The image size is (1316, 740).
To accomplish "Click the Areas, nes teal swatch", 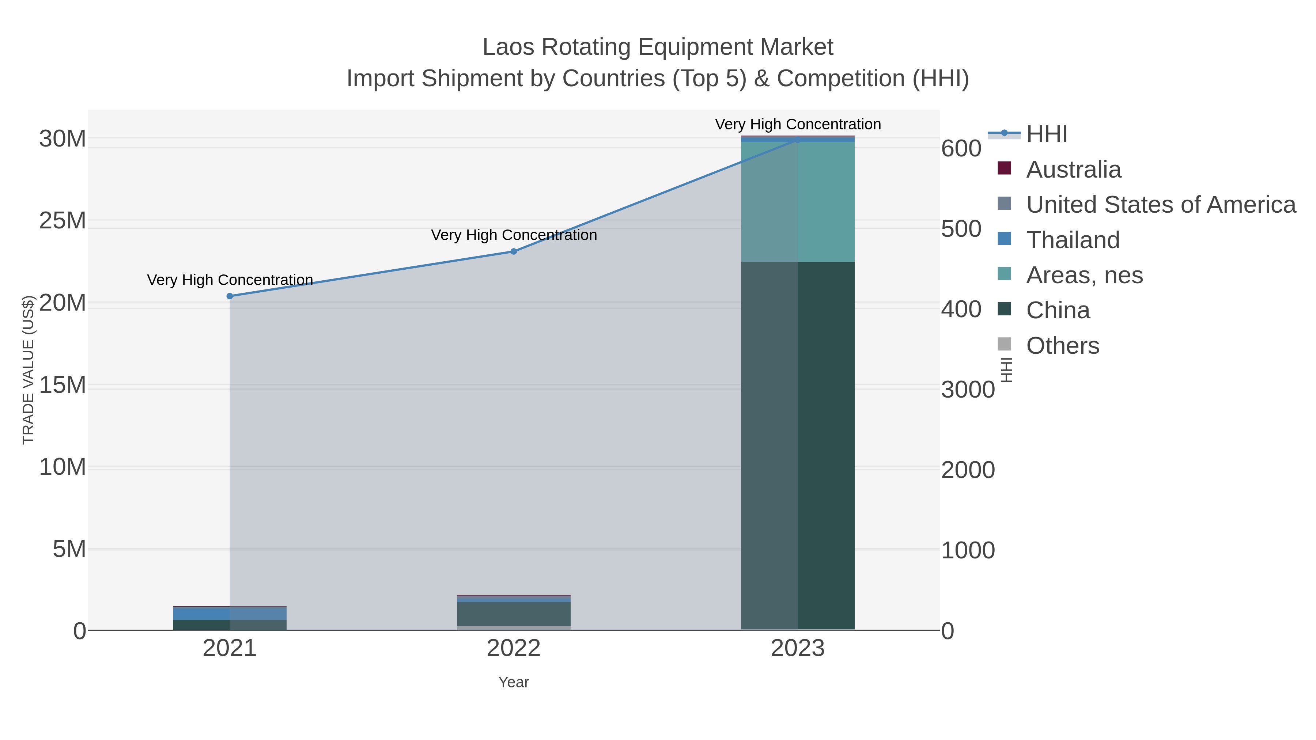I will click(1005, 274).
